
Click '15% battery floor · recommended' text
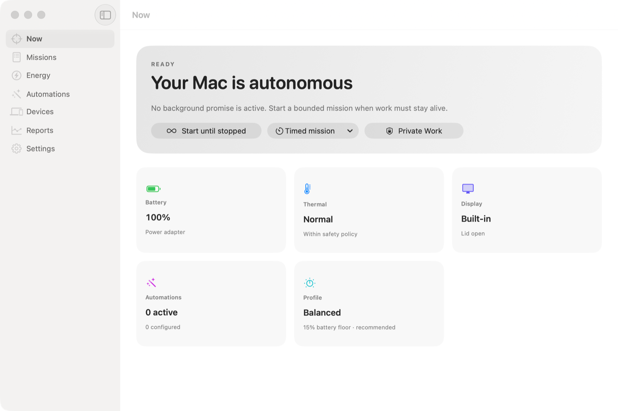349,327
